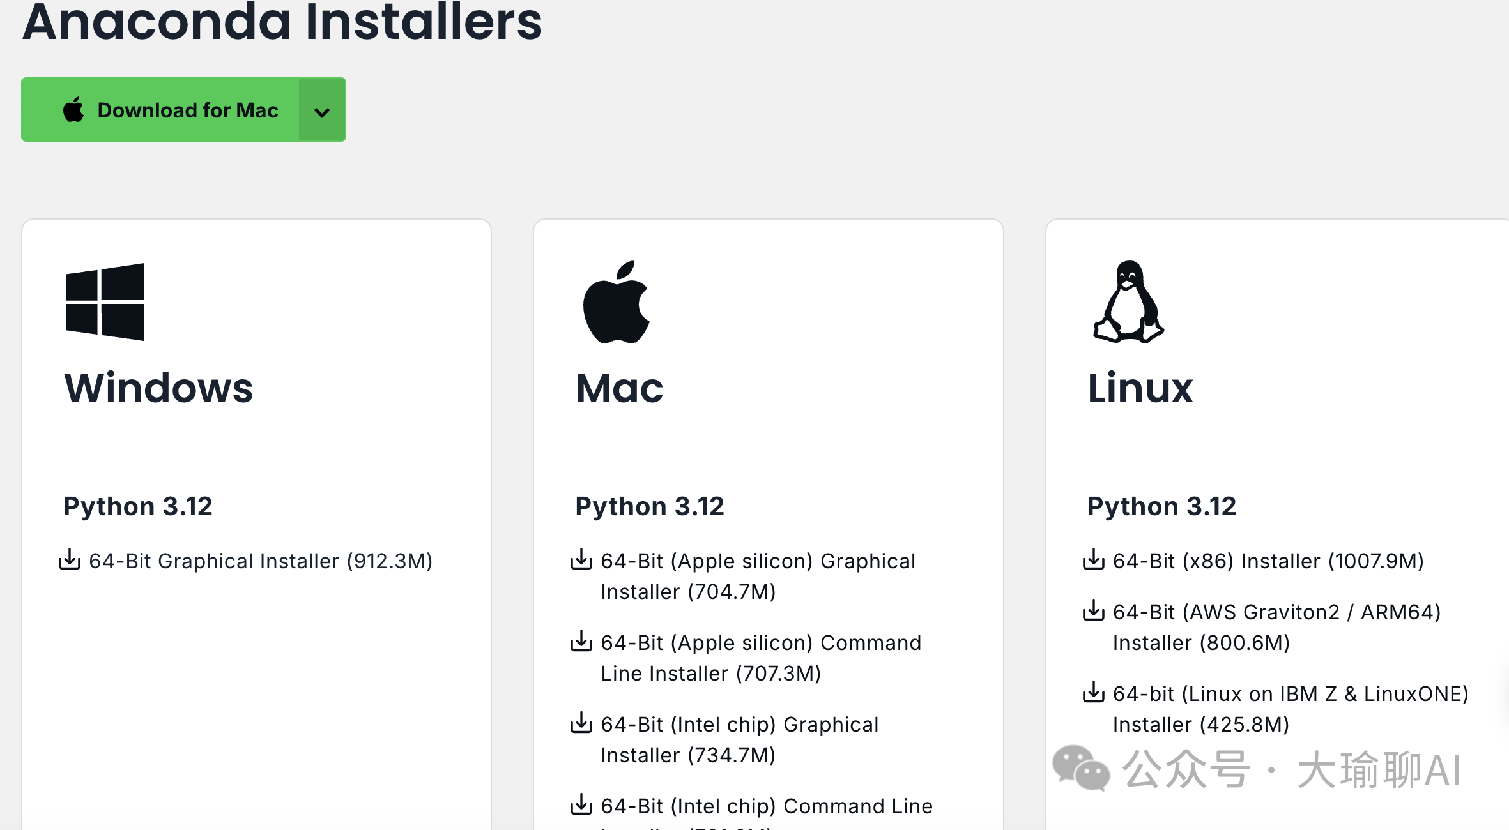The width and height of the screenshot is (1509, 830).
Task: Open AWS Graviton2 / ARM64 Installer link
Action: [1276, 612]
